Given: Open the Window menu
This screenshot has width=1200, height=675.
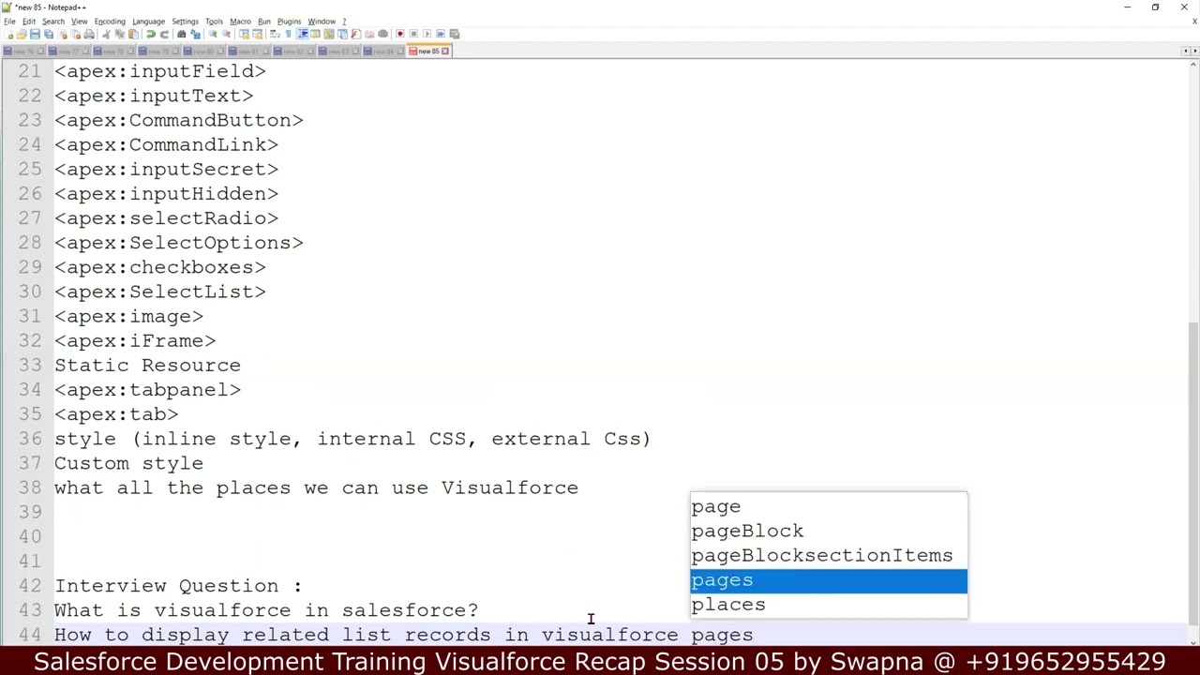Looking at the screenshot, I should click(x=322, y=21).
